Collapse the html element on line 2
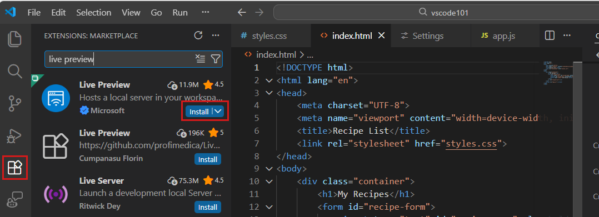Screen dimensions: 599x217 (x=269, y=80)
